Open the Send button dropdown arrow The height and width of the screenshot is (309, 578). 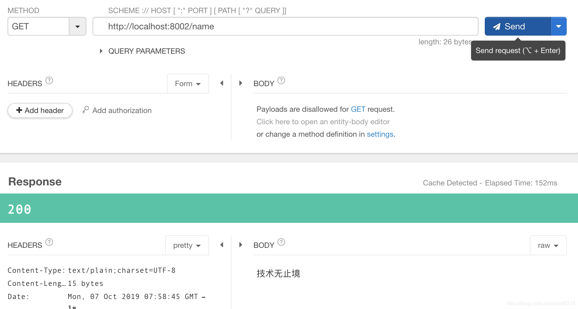coord(559,27)
